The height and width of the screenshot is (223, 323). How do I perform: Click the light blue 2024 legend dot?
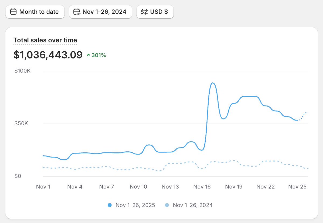point(167,205)
